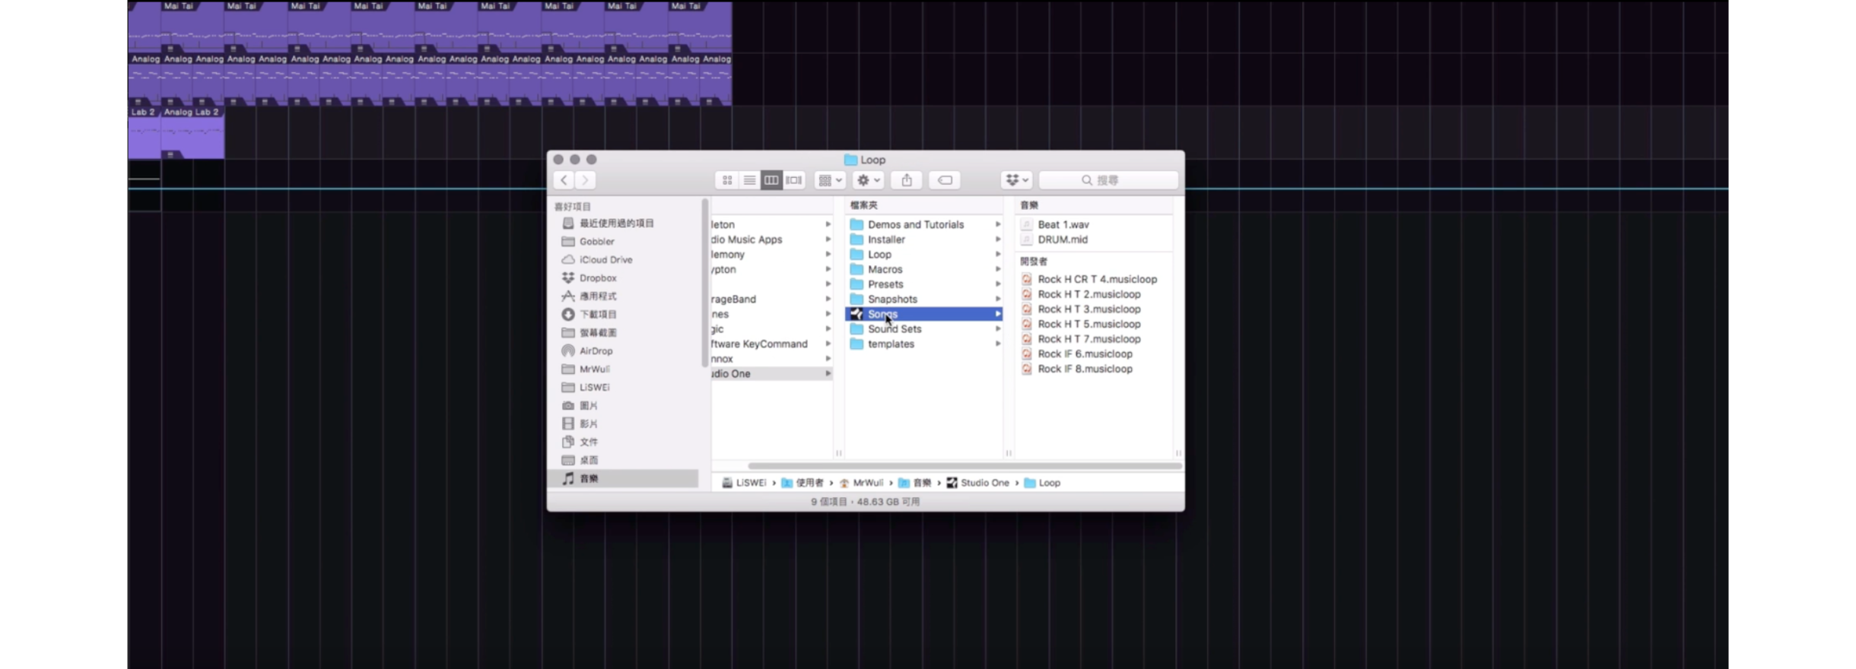Expand the arrow beside Demos and Tutorials
This screenshot has width=1856, height=669.
[998, 225]
